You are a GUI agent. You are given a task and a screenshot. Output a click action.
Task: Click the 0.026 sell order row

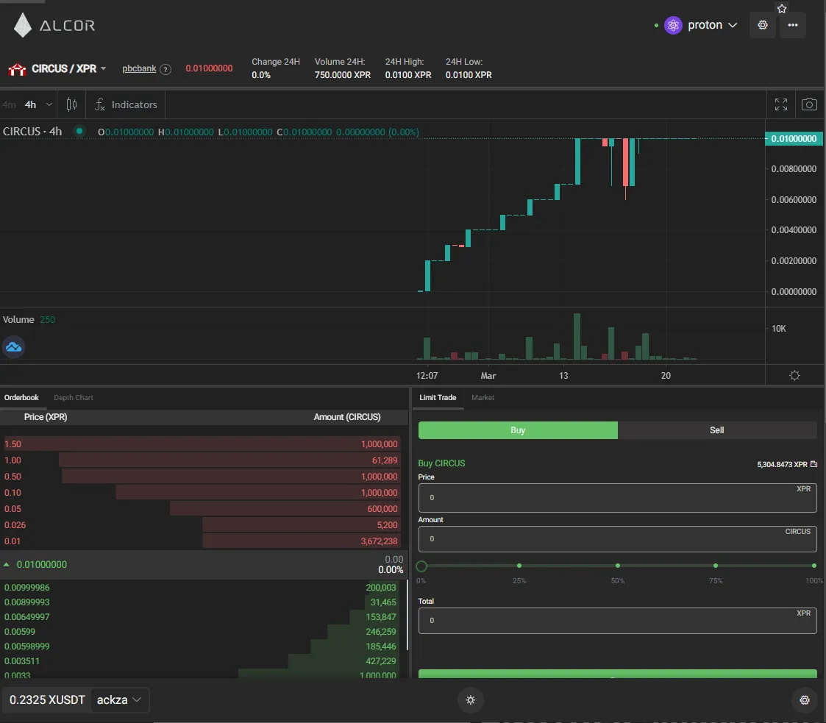tap(201, 525)
